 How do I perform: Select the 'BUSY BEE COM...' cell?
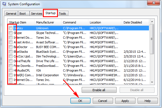pos(48,47)
